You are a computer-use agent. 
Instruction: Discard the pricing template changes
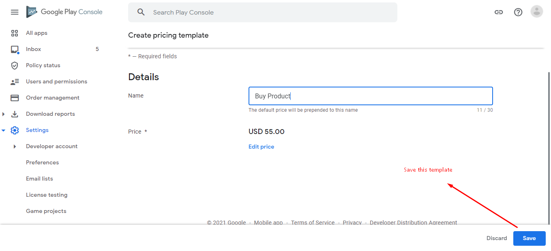497,238
